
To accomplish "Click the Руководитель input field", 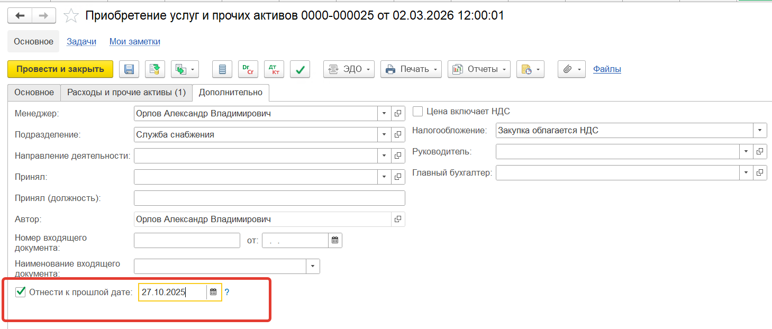I will [617, 151].
